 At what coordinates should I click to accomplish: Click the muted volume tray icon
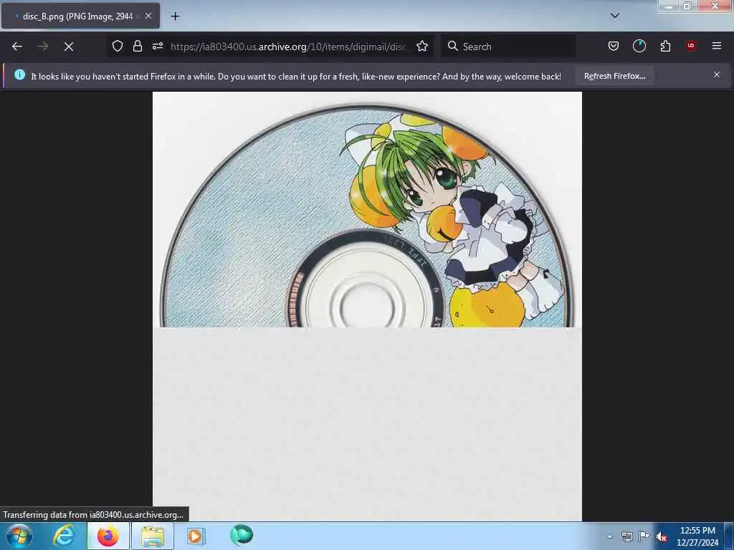[661, 536]
